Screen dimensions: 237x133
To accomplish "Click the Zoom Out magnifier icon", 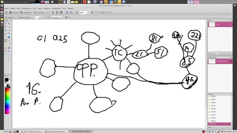I will (77, 13).
